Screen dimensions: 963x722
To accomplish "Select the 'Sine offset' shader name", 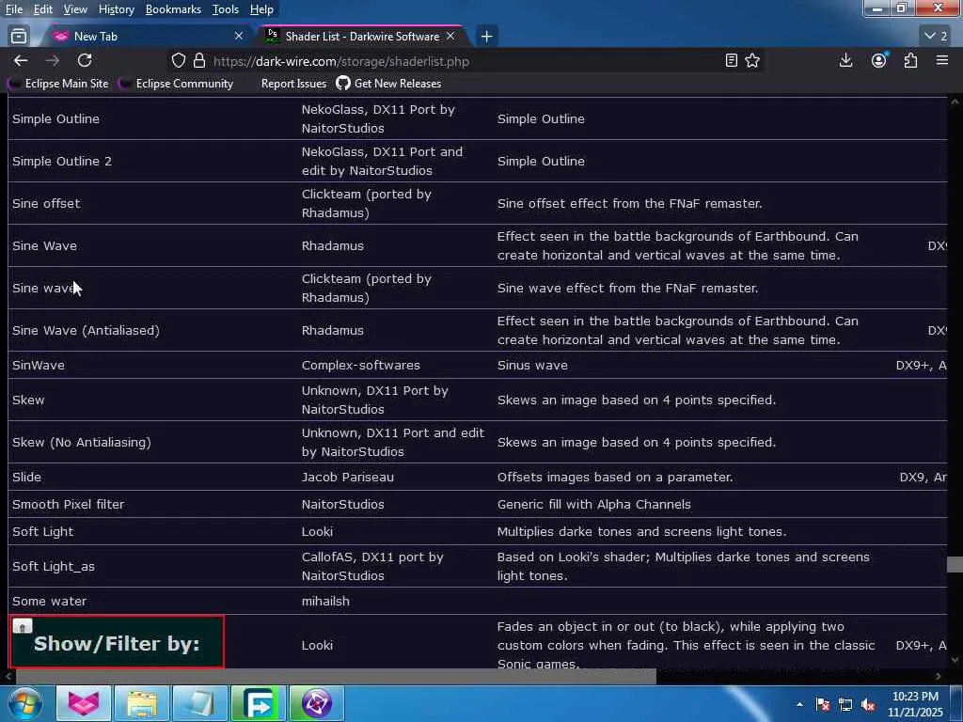I will coord(46,204).
